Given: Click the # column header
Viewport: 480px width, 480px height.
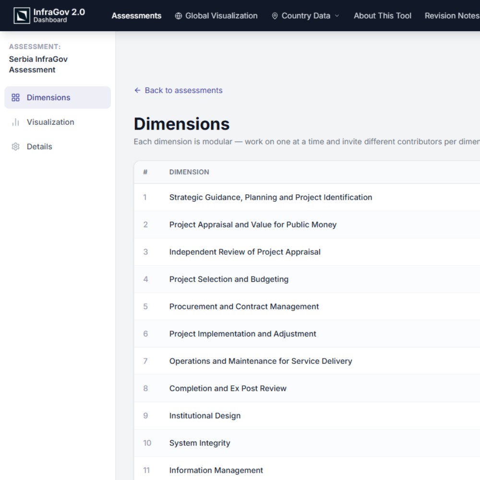Looking at the screenshot, I should 145,172.
